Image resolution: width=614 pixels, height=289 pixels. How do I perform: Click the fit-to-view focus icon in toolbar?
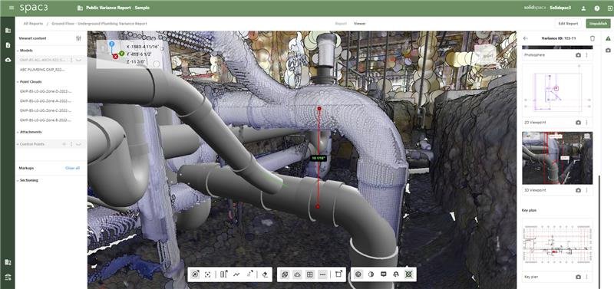point(207,274)
